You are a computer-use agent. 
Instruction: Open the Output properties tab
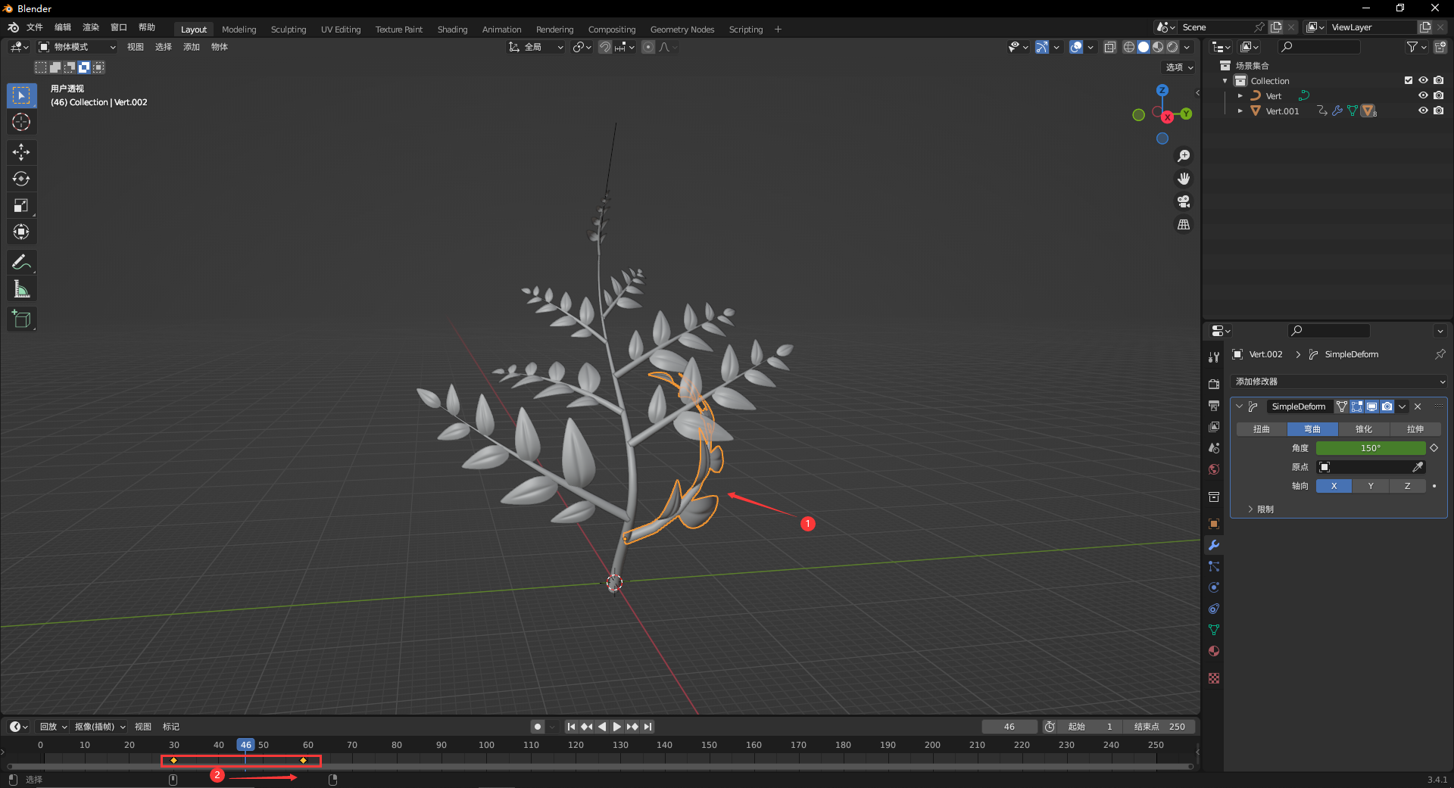pos(1214,406)
